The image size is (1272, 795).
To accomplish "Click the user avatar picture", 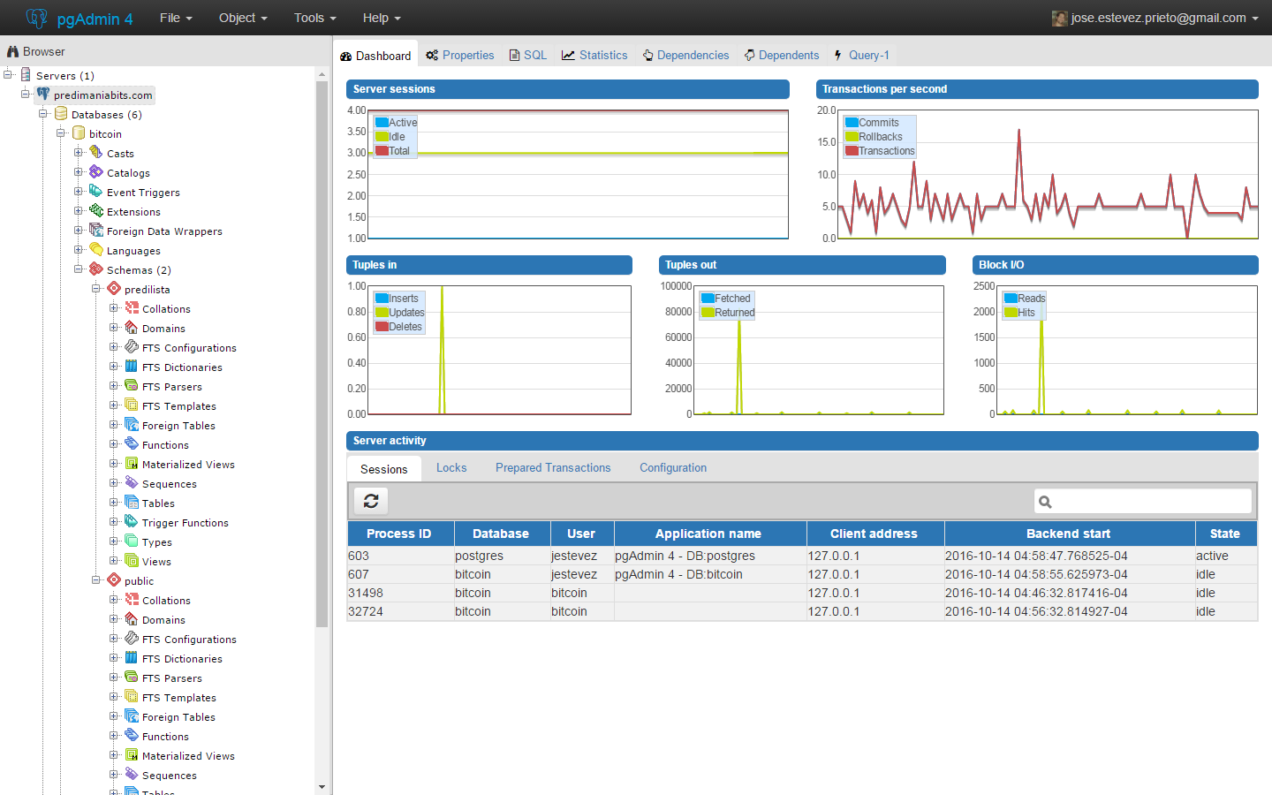I will coord(1060,18).
